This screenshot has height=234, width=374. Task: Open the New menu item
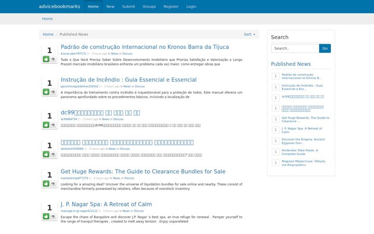tap(110, 6)
